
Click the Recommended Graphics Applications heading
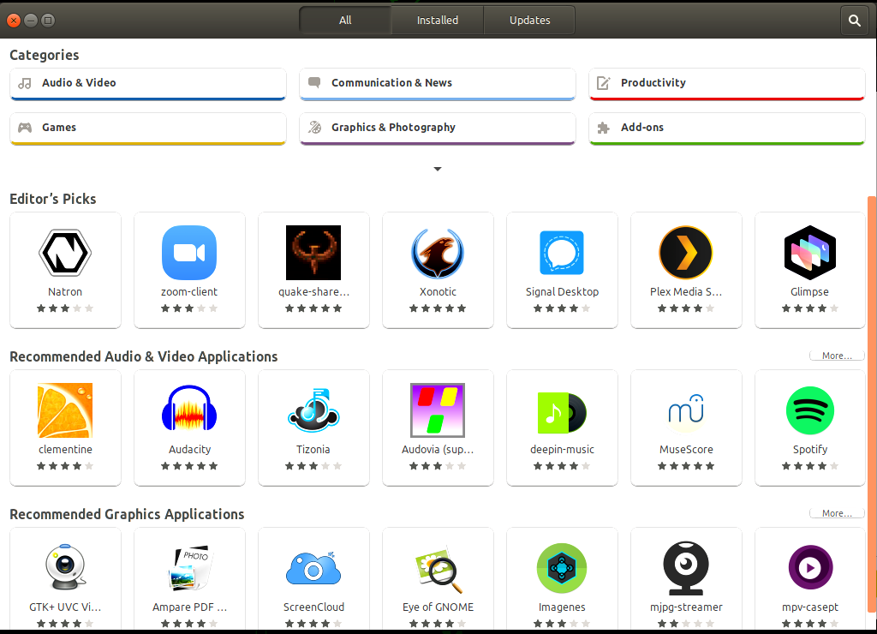(x=127, y=514)
